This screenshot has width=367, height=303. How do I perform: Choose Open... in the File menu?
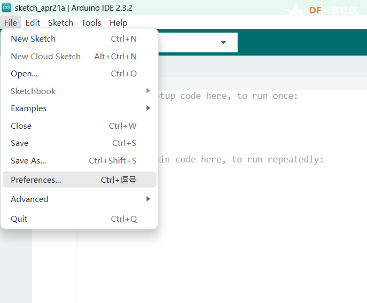pos(80,74)
